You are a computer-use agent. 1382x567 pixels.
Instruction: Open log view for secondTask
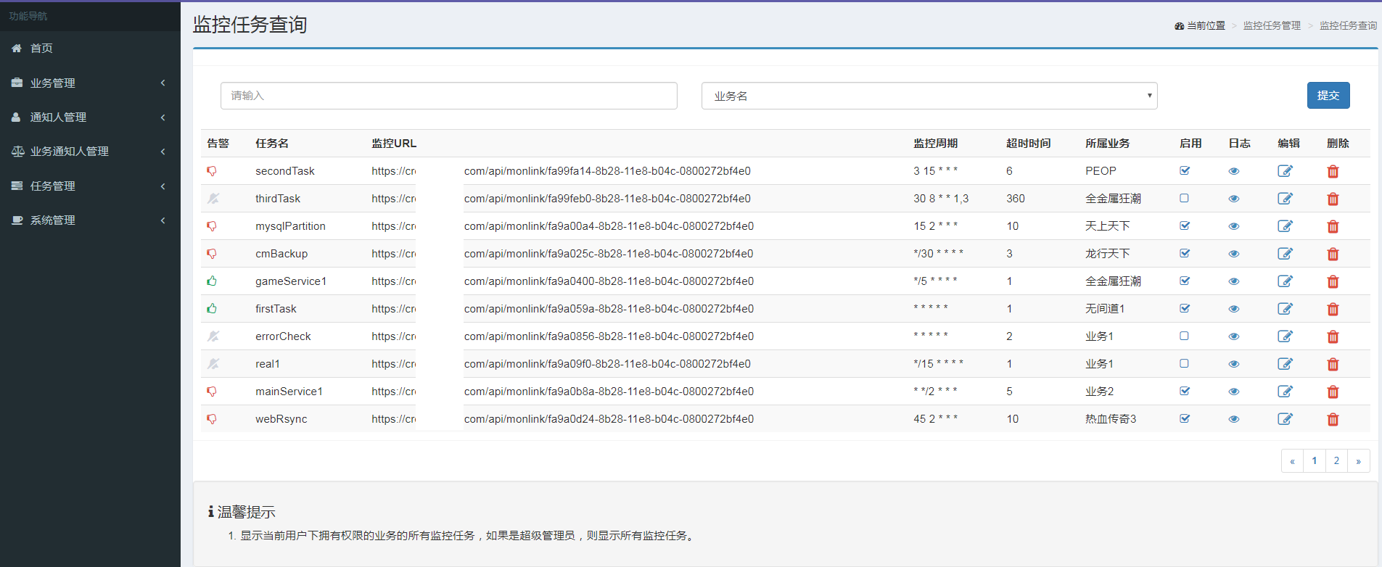(x=1234, y=171)
